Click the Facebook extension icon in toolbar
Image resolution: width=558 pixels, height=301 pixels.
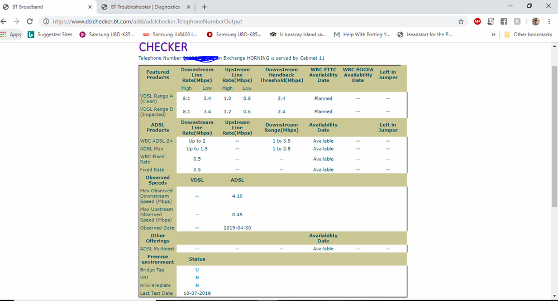click(x=504, y=21)
